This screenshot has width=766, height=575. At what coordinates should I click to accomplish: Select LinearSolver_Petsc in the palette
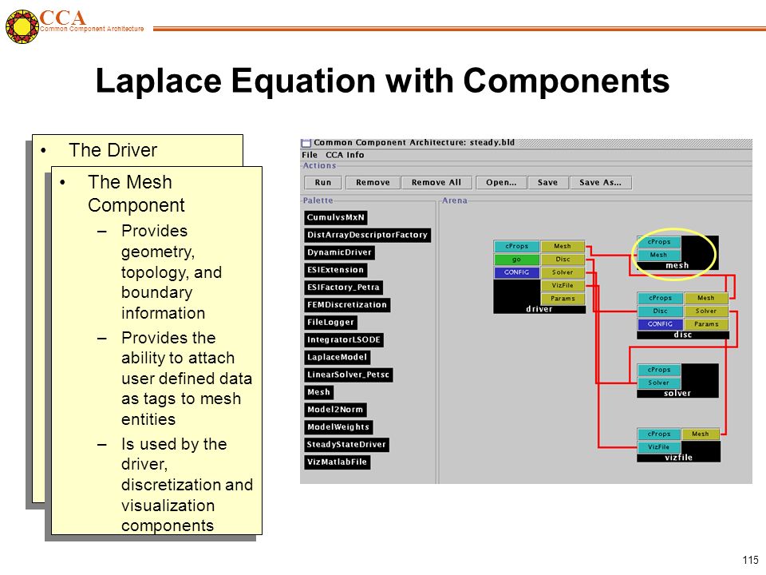[349, 375]
